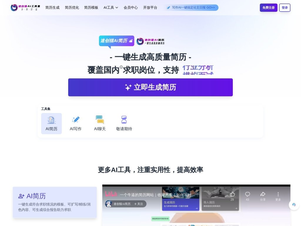Open the AI简历 feature card
Viewport: 301px width, 226px height.
(55, 202)
